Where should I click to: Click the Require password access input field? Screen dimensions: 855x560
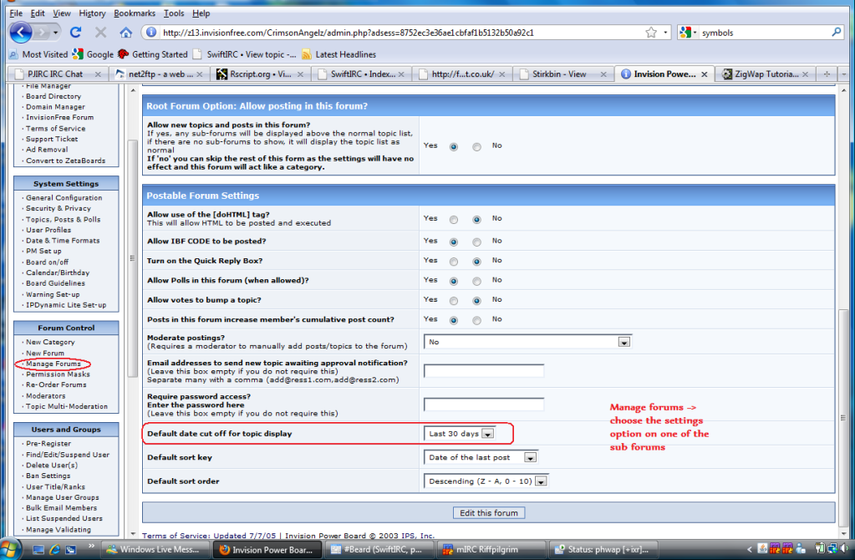point(484,405)
